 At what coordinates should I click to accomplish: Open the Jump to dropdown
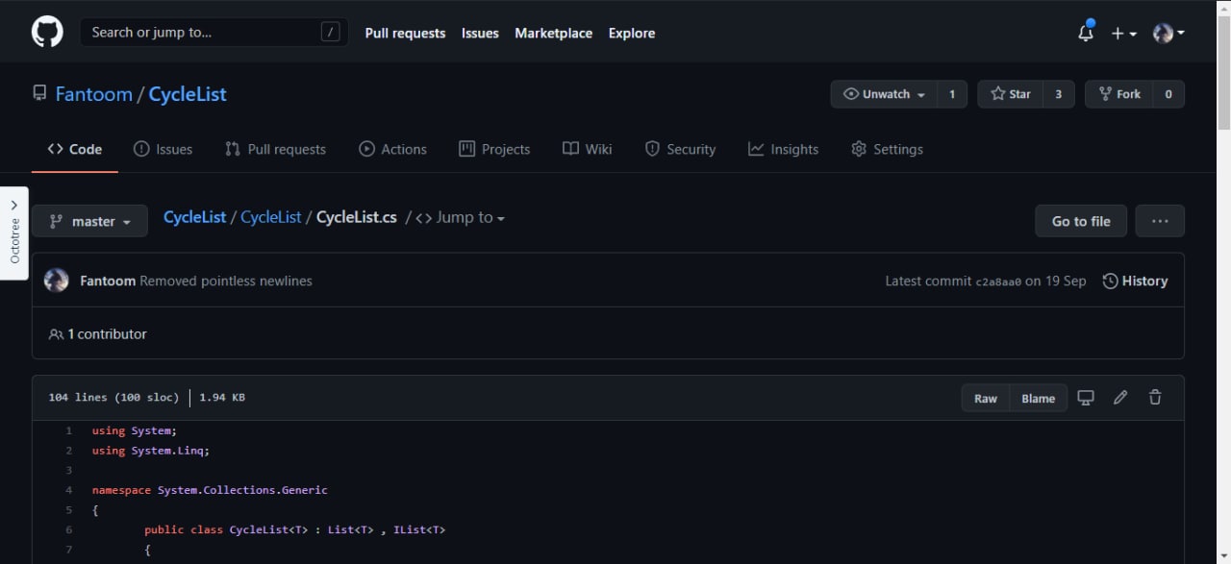460,217
